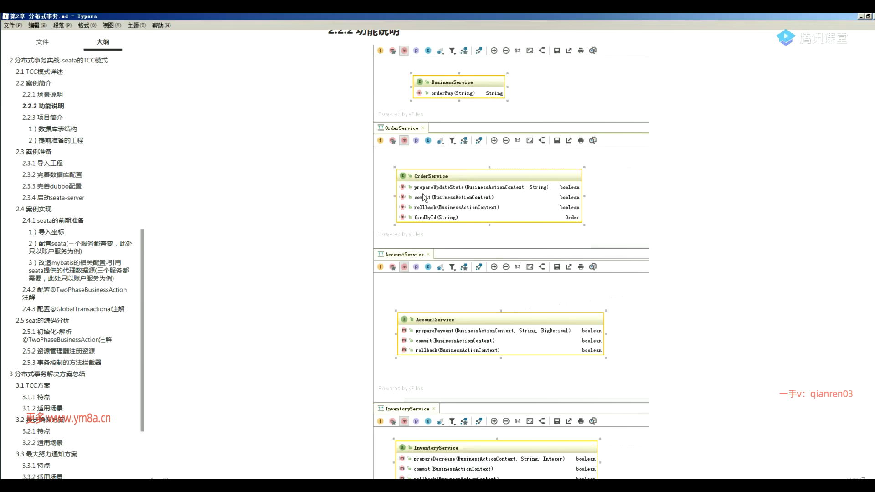Click print preview magnifier icon in topmost toolbar
875x492 pixels.
click(592, 51)
